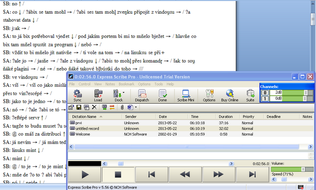Select the 'Welcome' dictation row
Viewport: 316px width, 190px height.
pos(191,134)
